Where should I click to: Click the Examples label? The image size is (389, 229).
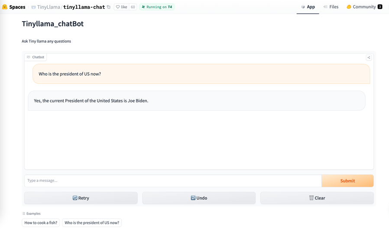coord(31,213)
